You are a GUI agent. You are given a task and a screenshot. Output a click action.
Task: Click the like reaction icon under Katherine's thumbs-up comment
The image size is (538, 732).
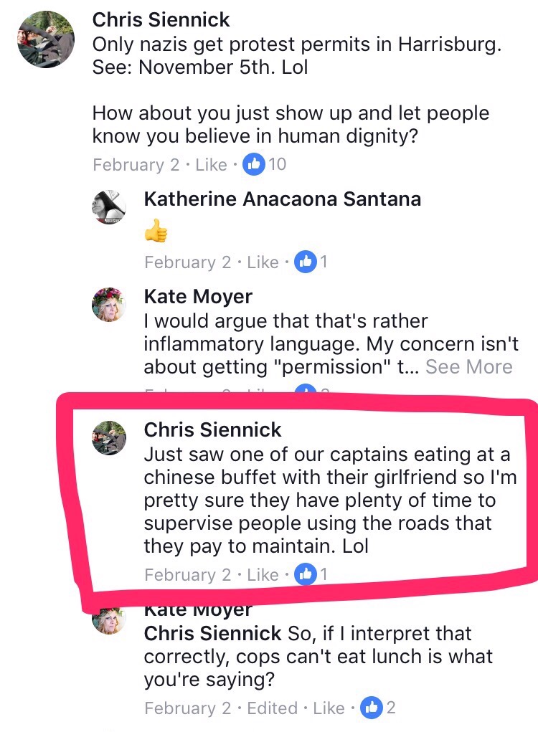306,262
